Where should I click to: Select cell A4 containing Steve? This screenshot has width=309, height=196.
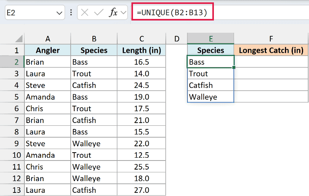pos(47,85)
